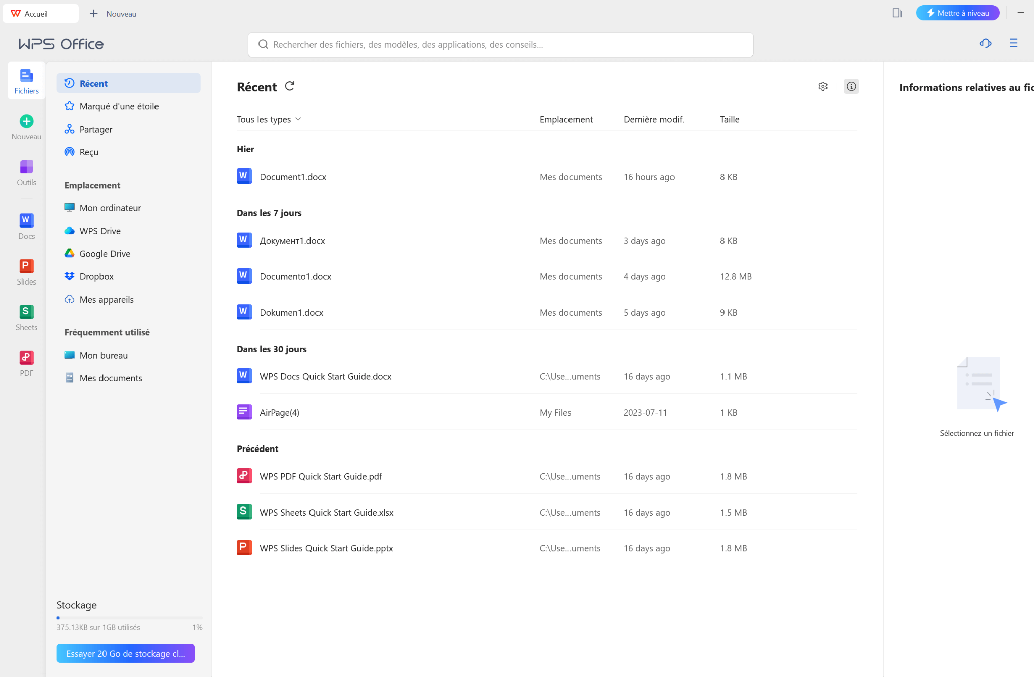
Task: Click the file search input field
Action: pos(500,45)
